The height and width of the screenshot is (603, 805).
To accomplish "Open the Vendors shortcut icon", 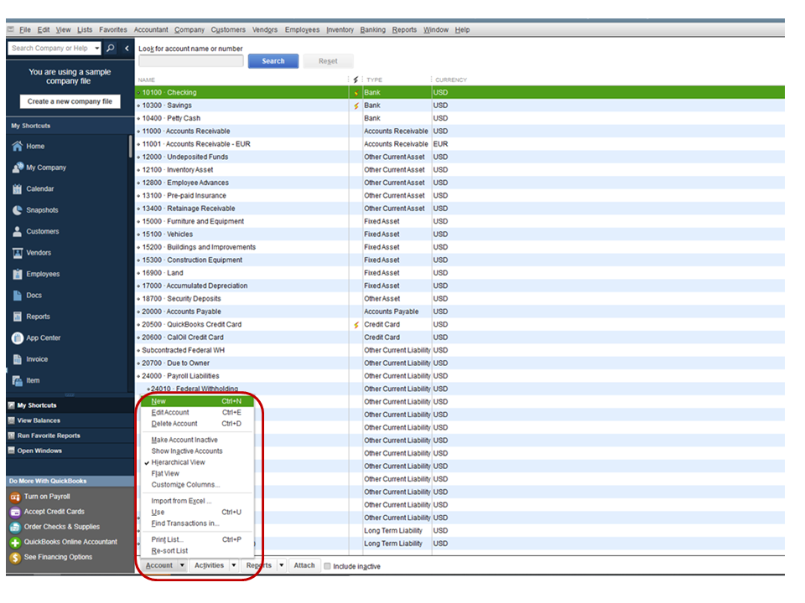I will point(18,253).
